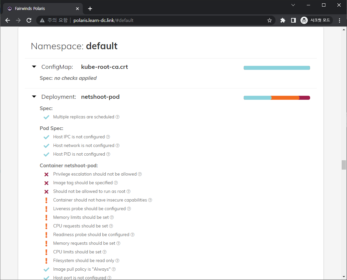Collapse the ConfigMap kube-root-ca.crt section

[34, 67]
